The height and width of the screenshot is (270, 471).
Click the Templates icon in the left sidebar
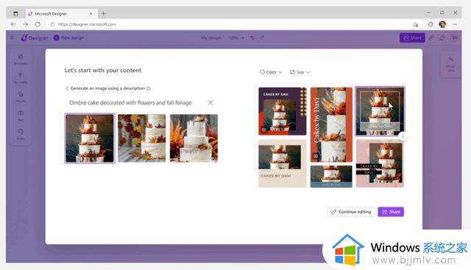point(21,59)
